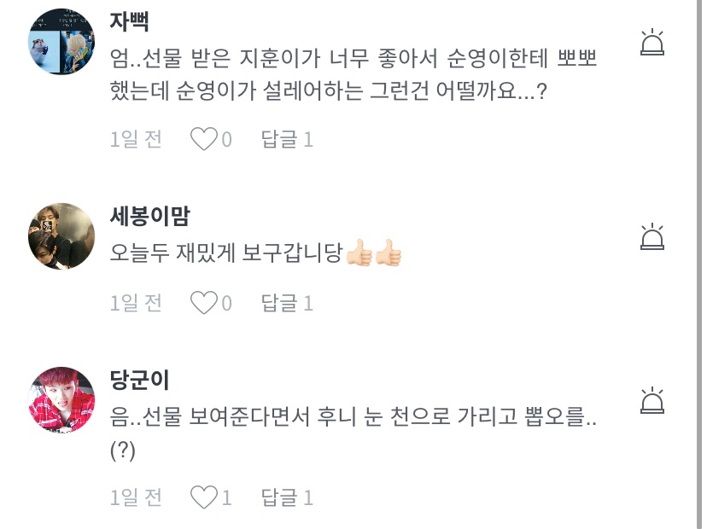Report the comment by 자뻑
This screenshot has width=707, height=529.
651,43
